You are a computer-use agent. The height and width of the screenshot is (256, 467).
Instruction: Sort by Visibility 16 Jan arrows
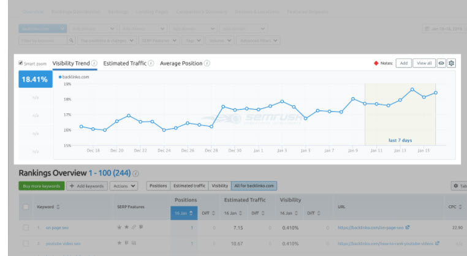point(296,213)
